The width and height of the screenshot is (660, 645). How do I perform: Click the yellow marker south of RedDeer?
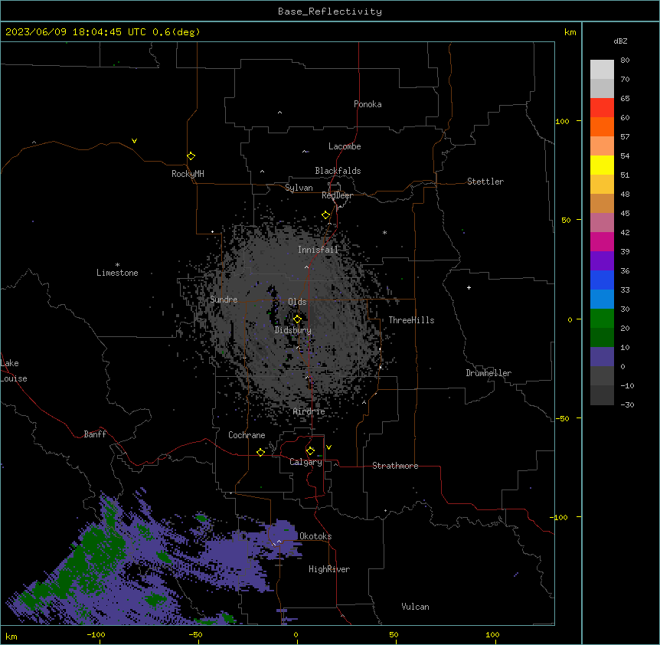[x=326, y=215]
